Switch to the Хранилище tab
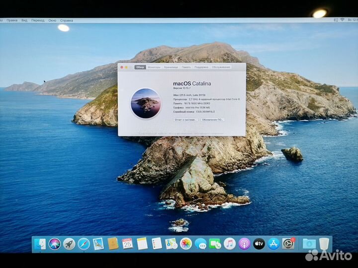This screenshot has height=268, width=358. (x=171, y=67)
